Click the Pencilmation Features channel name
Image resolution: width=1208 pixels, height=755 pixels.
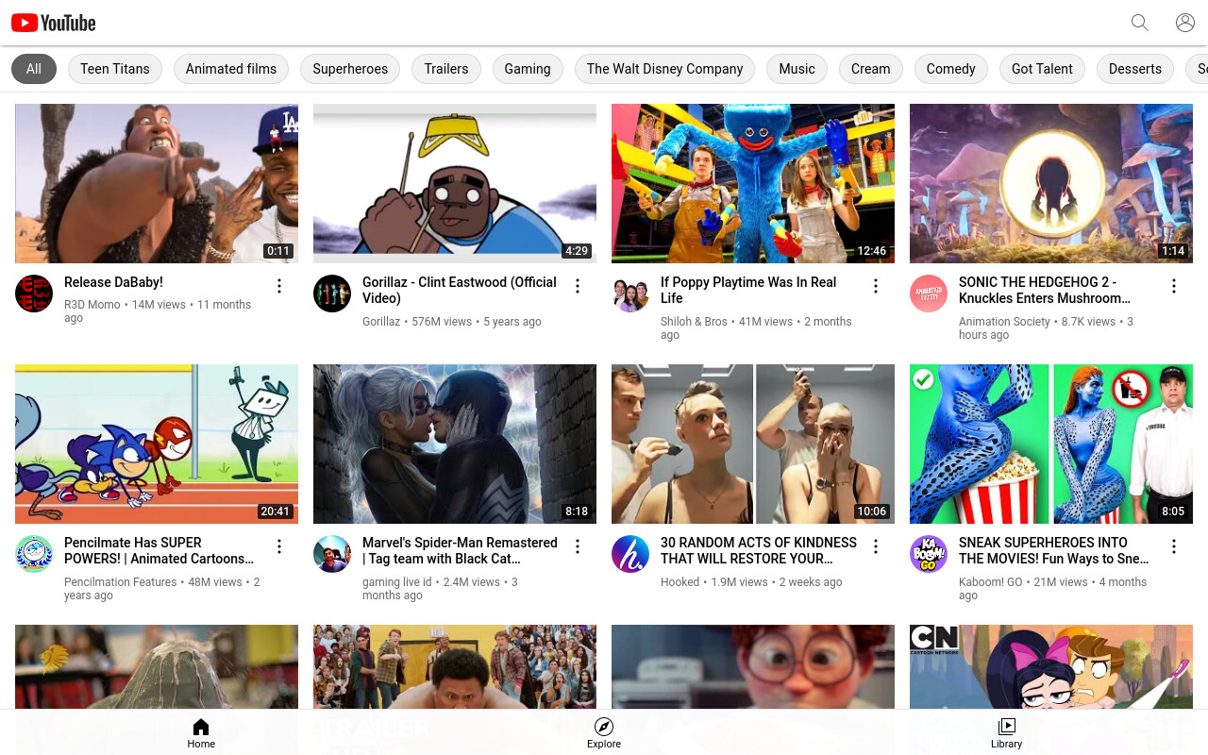pyautogui.click(x=121, y=582)
